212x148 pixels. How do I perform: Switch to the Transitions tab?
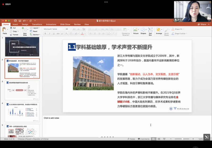[37, 24]
